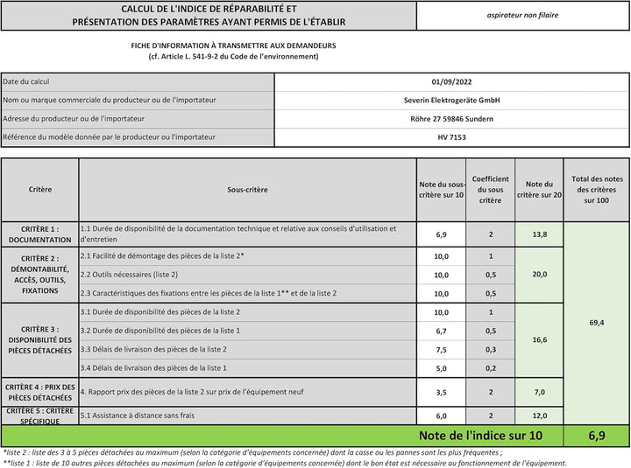Click the address cell Röhre 27 59846 Sundern
Screen dimensions: 631x468
(451, 119)
